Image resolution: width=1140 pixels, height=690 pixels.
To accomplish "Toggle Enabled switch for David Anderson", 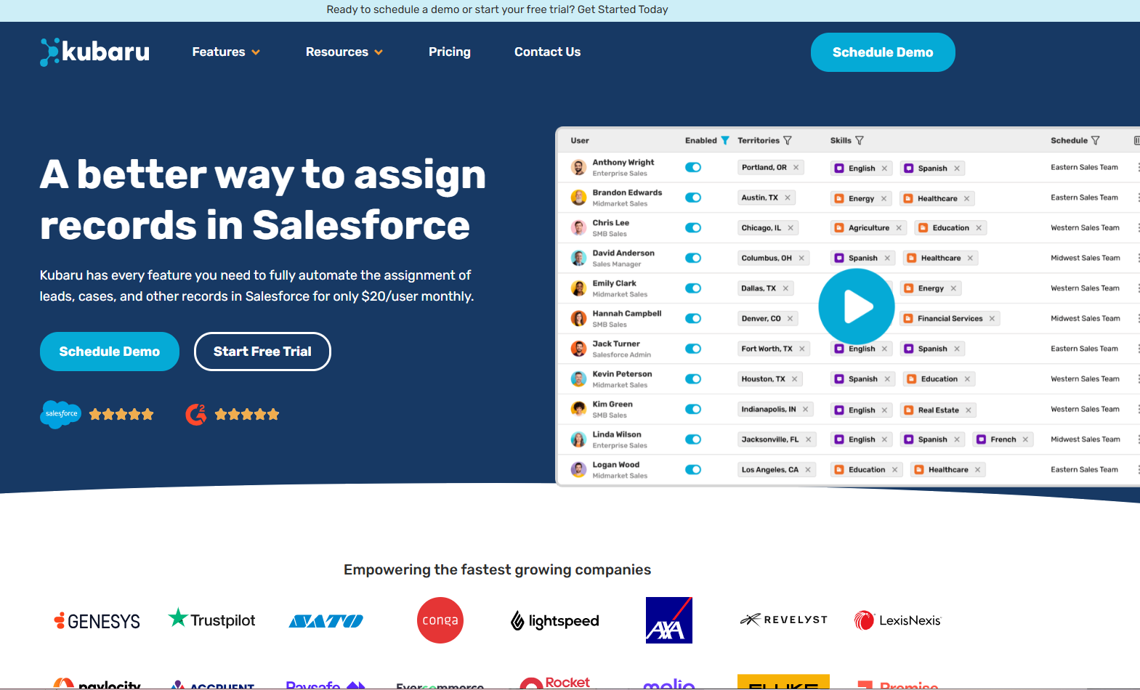I will [693, 258].
